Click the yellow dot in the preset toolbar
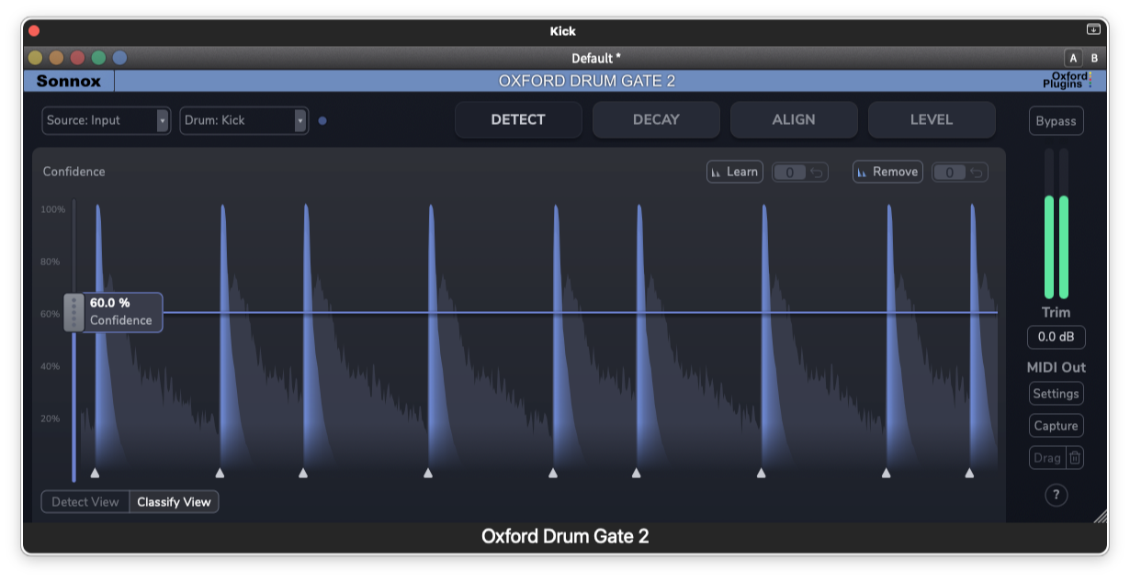The width and height of the screenshot is (1130, 581). 36,58
